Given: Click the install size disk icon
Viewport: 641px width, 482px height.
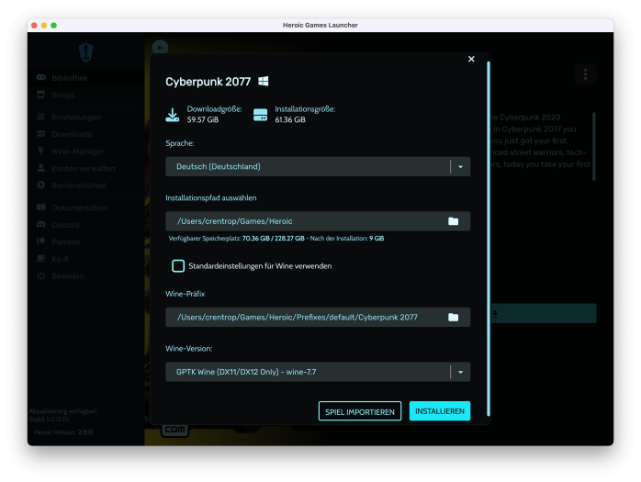Looking at the screenshot, I should pyautogui.click(x=260, y=115).
